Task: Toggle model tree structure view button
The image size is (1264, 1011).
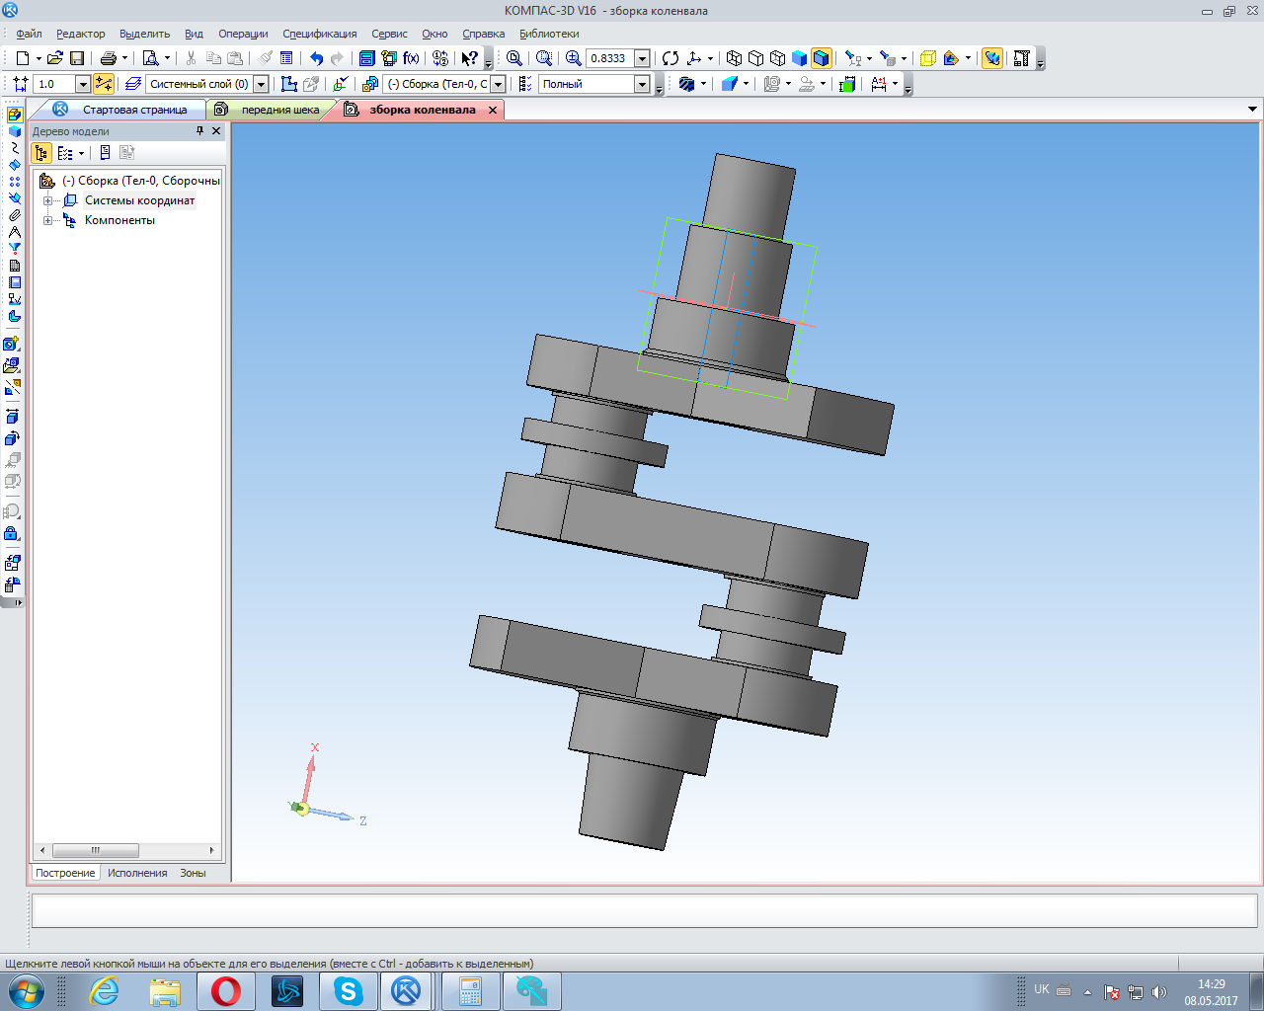Action: (x=41, y=153)
